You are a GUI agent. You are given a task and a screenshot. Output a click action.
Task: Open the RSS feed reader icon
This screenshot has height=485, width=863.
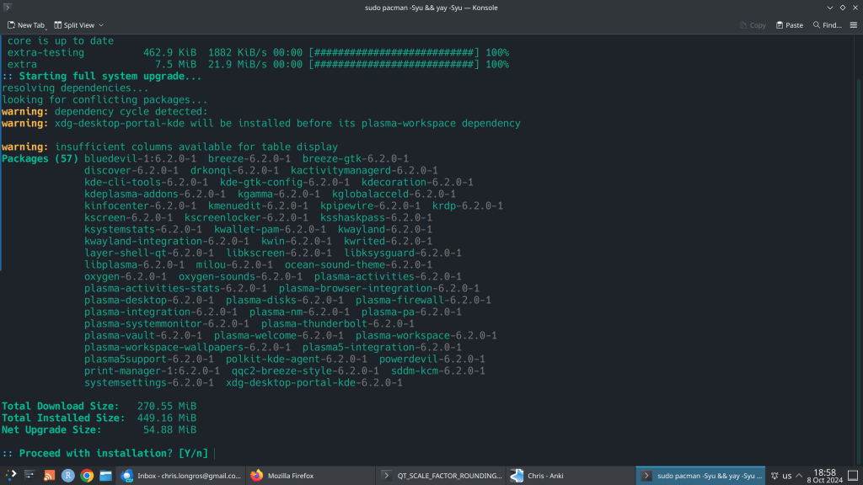(x=49, y=476)
